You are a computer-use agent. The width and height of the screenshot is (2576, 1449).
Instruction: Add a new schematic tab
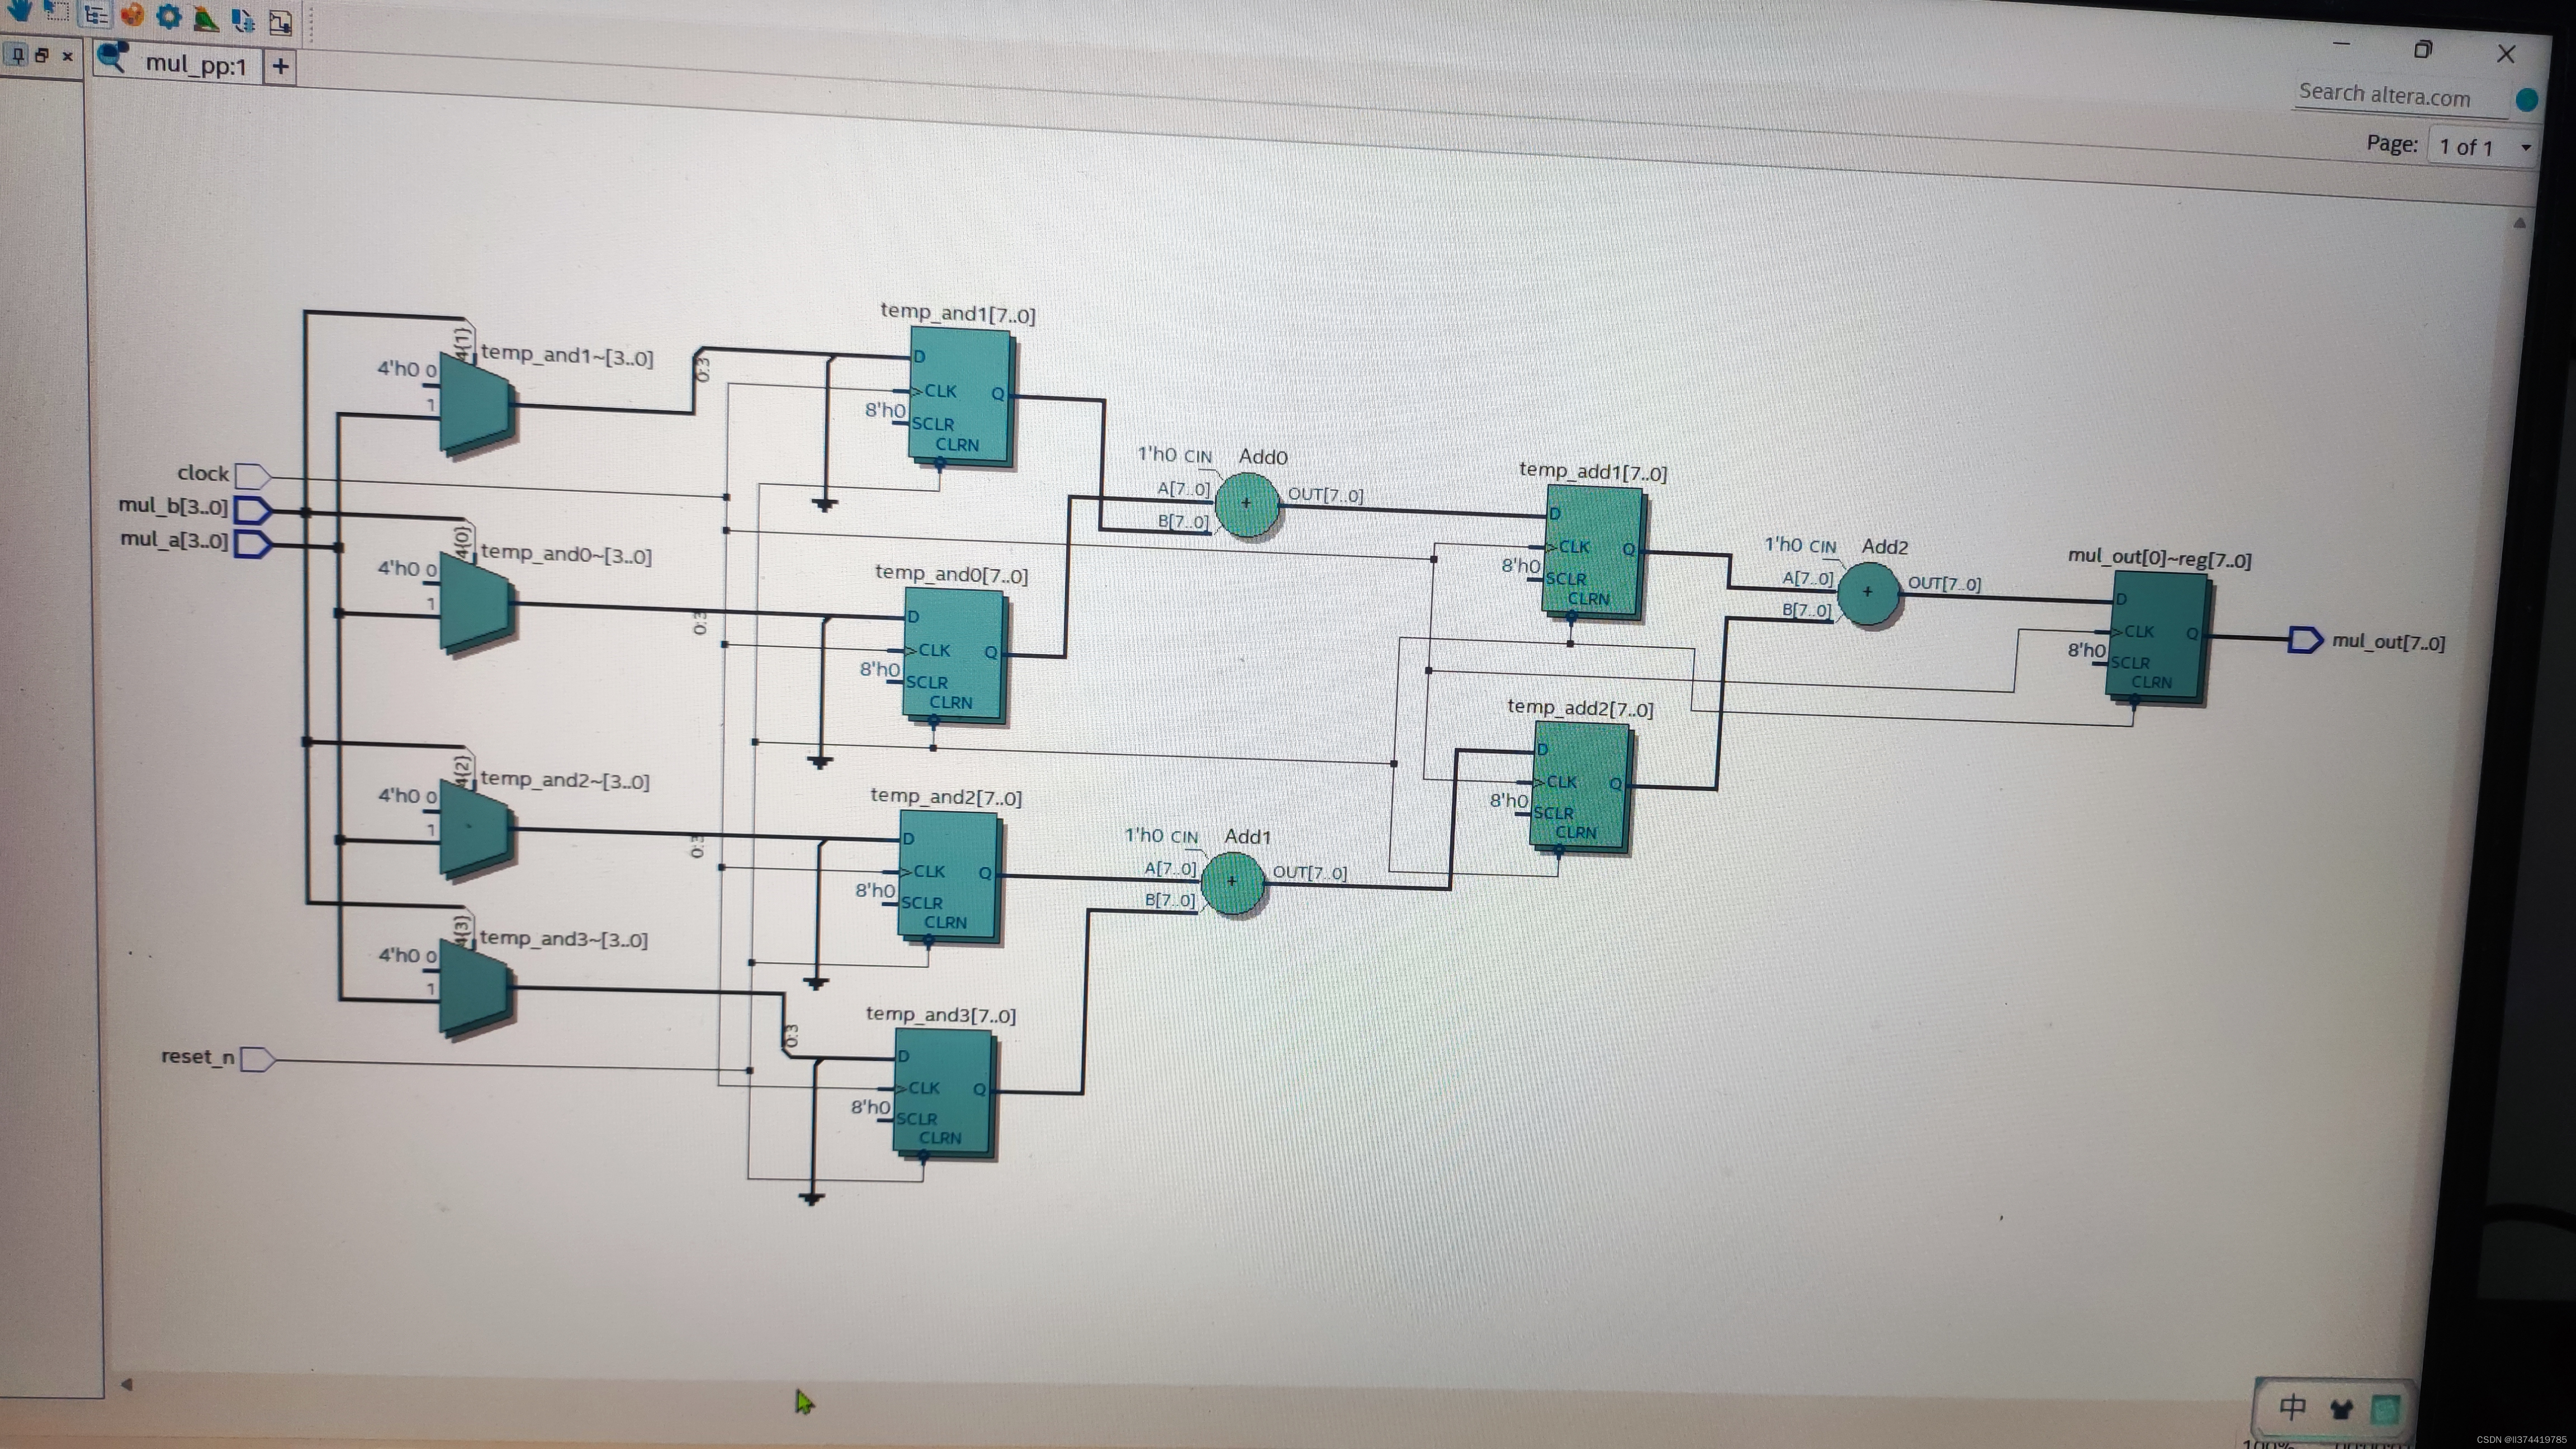[x=281, y=67]
